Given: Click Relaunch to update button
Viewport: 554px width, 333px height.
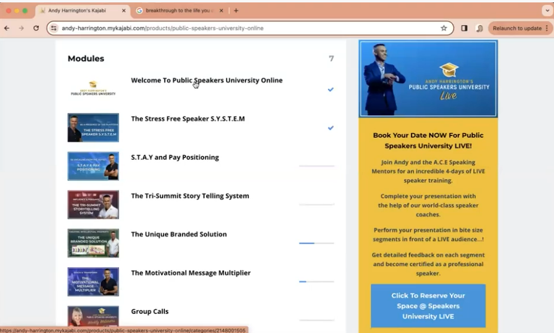Looking at the screenshot, I should point(519,28).
